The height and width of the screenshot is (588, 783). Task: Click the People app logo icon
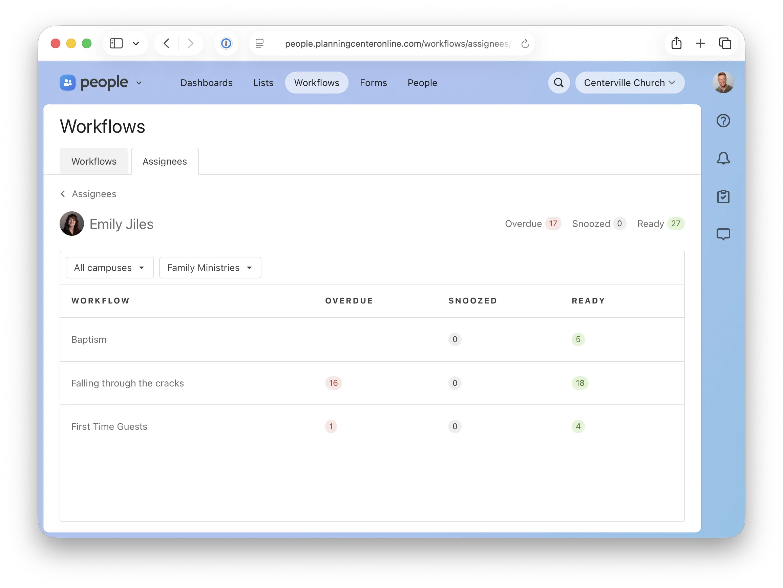click(68, 83)
